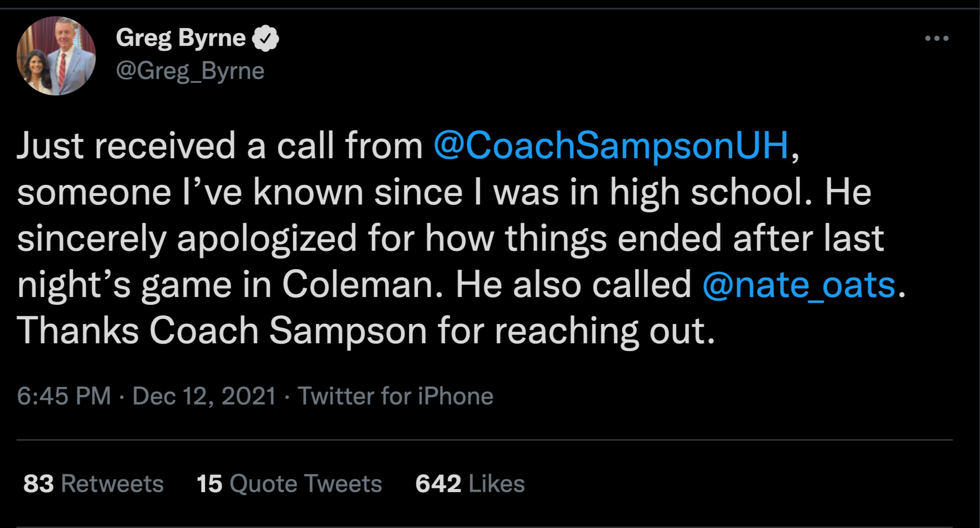This screenshot has height=528, width=980.
Task: Click the 'Thanks Coach Sampson' closing sentence
Action: pyautogui.click(x=366, y=331)
